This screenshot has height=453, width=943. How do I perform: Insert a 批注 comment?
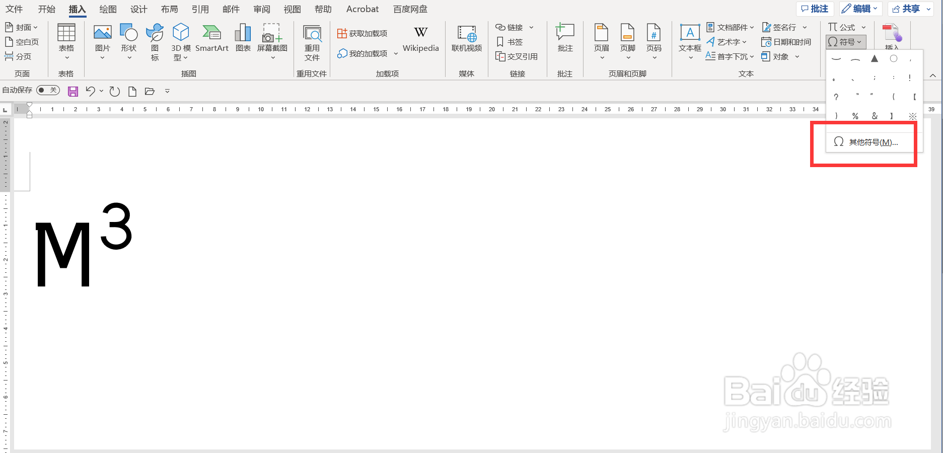[x=565, y=38]
